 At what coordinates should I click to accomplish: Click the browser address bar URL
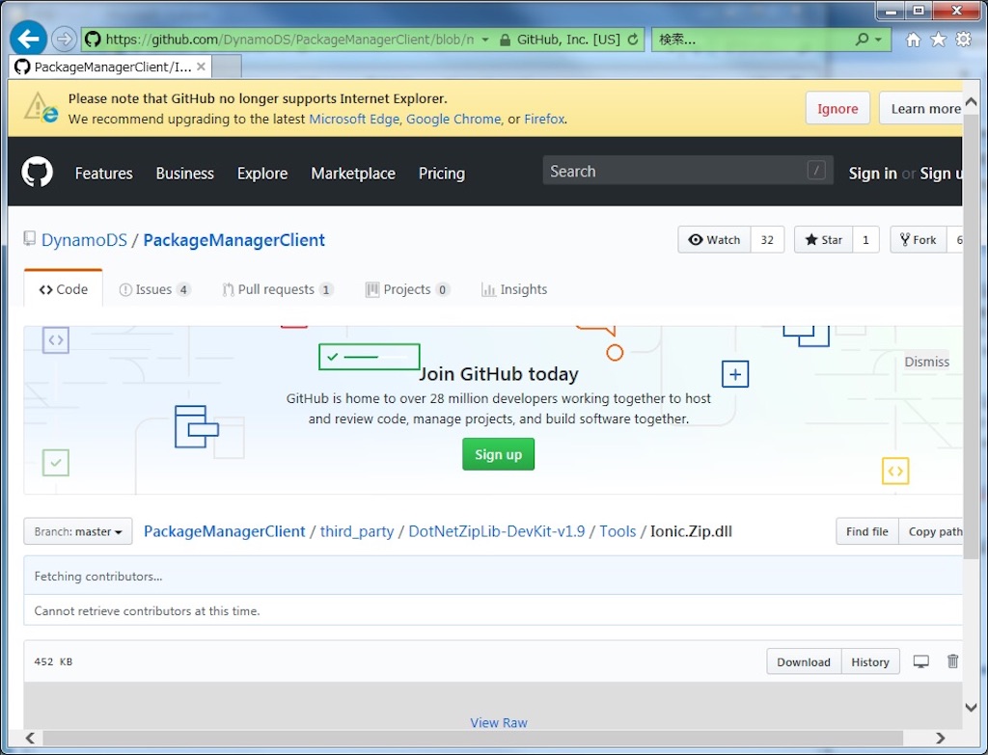coord(289,40)
